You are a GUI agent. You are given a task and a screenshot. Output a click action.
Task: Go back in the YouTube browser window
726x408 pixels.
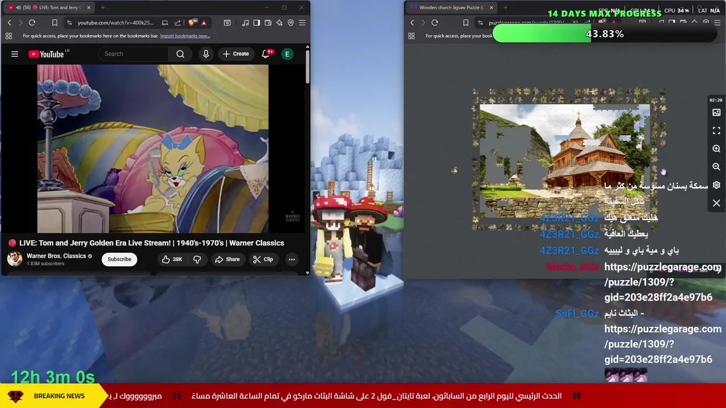9,23
